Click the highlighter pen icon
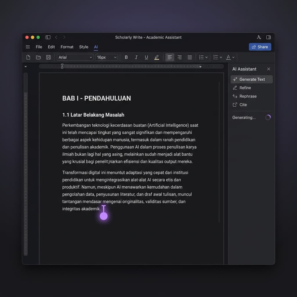Screen dimensions: 297x297 157,57
